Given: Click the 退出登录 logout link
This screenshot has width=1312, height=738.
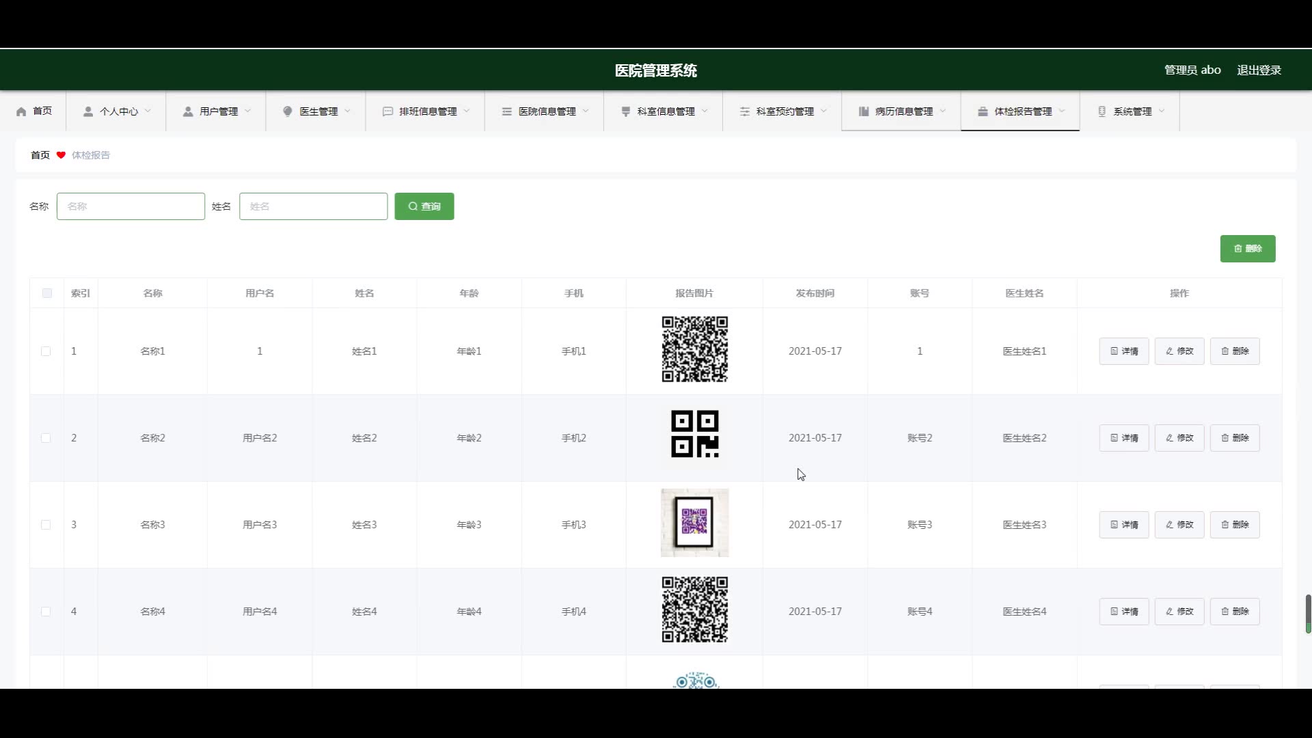Looking at the screenshot, I should pyautogui.click(x=1259, y=70).
